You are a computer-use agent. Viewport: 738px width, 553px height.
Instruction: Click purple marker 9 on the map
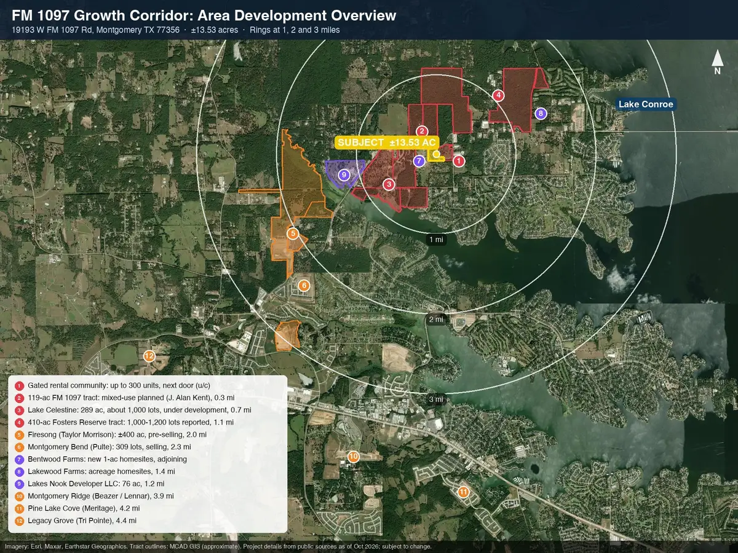(x=344, y=175)
